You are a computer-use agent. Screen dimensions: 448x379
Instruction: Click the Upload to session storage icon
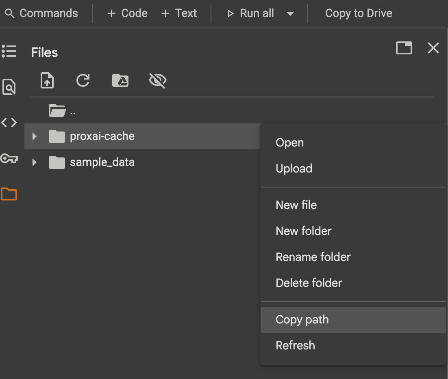(48, 80)
